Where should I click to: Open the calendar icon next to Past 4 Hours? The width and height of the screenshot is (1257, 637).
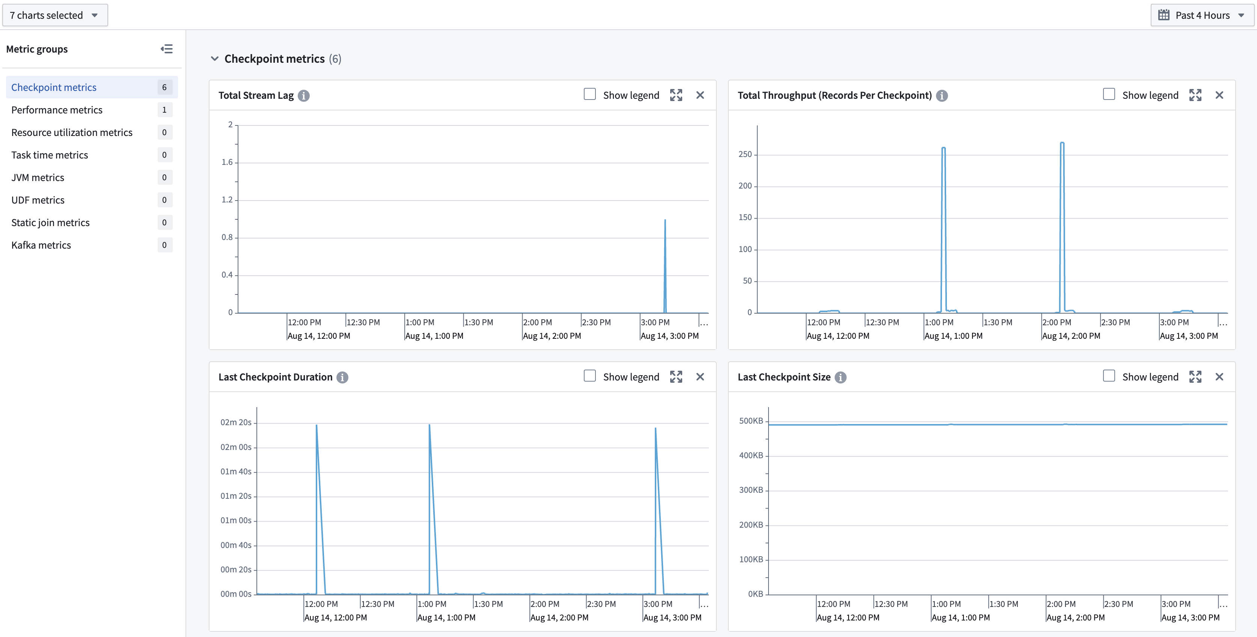(x=1164, y=15)
